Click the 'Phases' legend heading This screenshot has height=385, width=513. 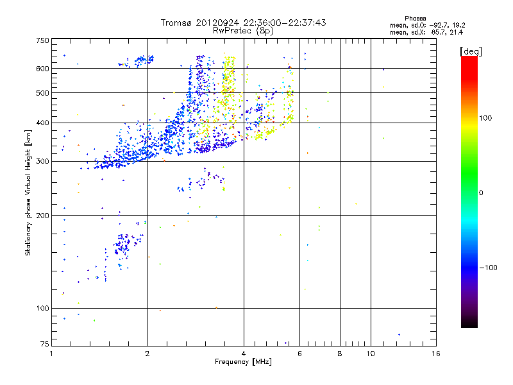(415, 19)
